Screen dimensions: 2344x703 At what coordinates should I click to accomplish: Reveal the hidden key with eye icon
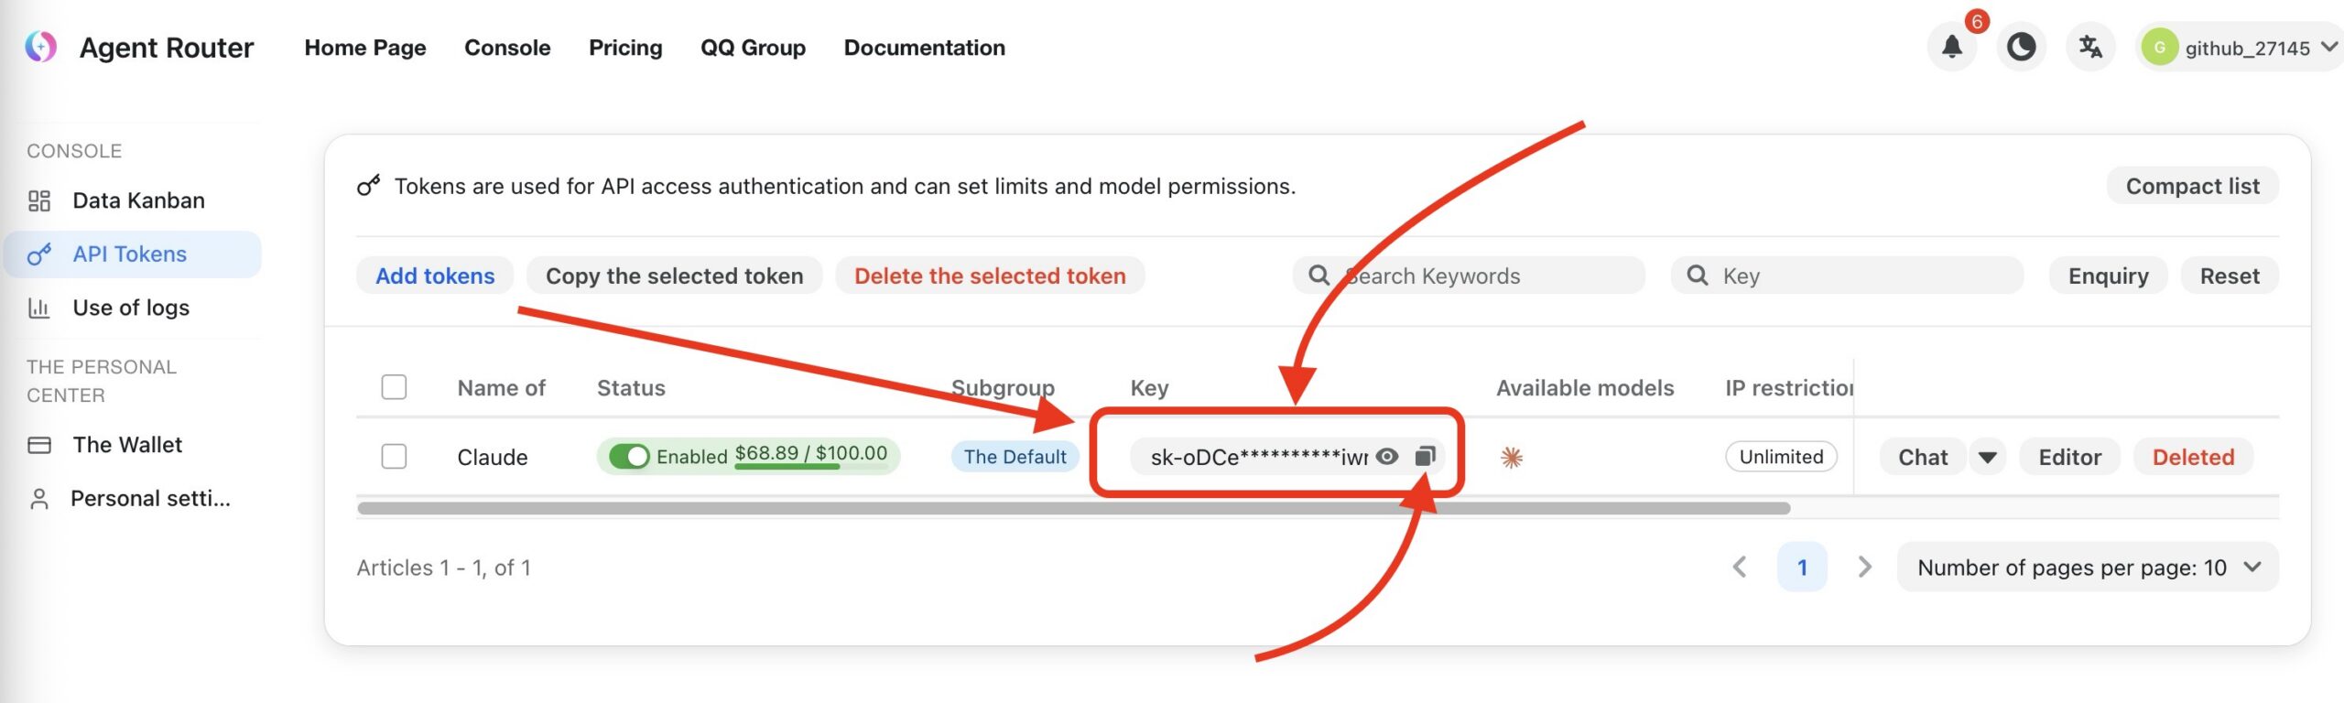(x=1387, y=457)
